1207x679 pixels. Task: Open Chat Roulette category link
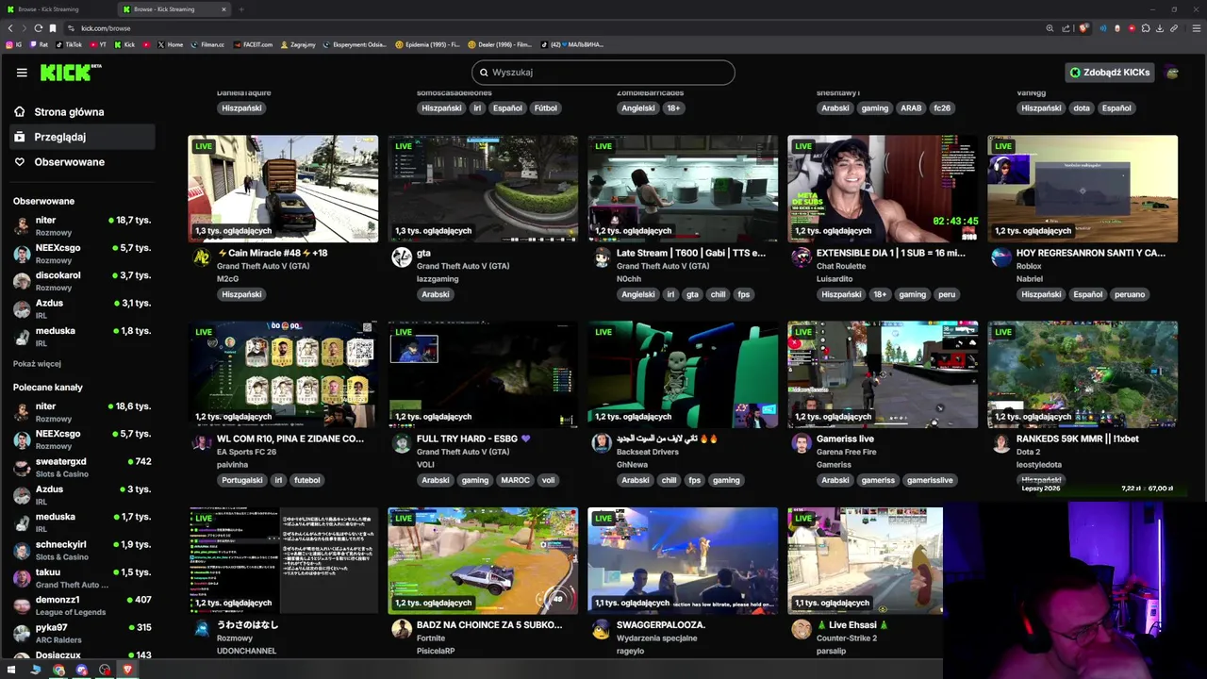[841, 266]
